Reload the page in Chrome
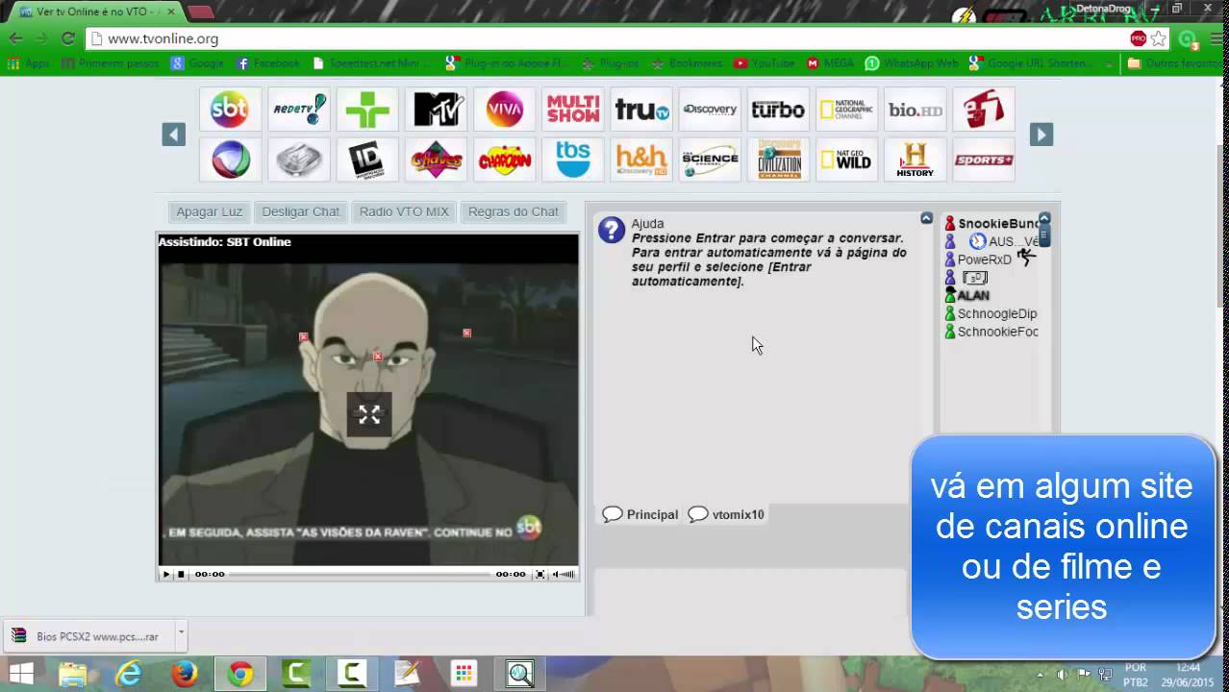The image size is (1229, 692). point(67,39)
